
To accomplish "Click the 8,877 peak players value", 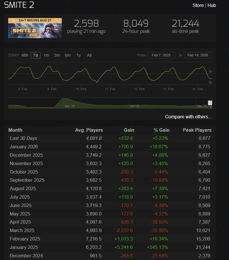I will point(205,138).
